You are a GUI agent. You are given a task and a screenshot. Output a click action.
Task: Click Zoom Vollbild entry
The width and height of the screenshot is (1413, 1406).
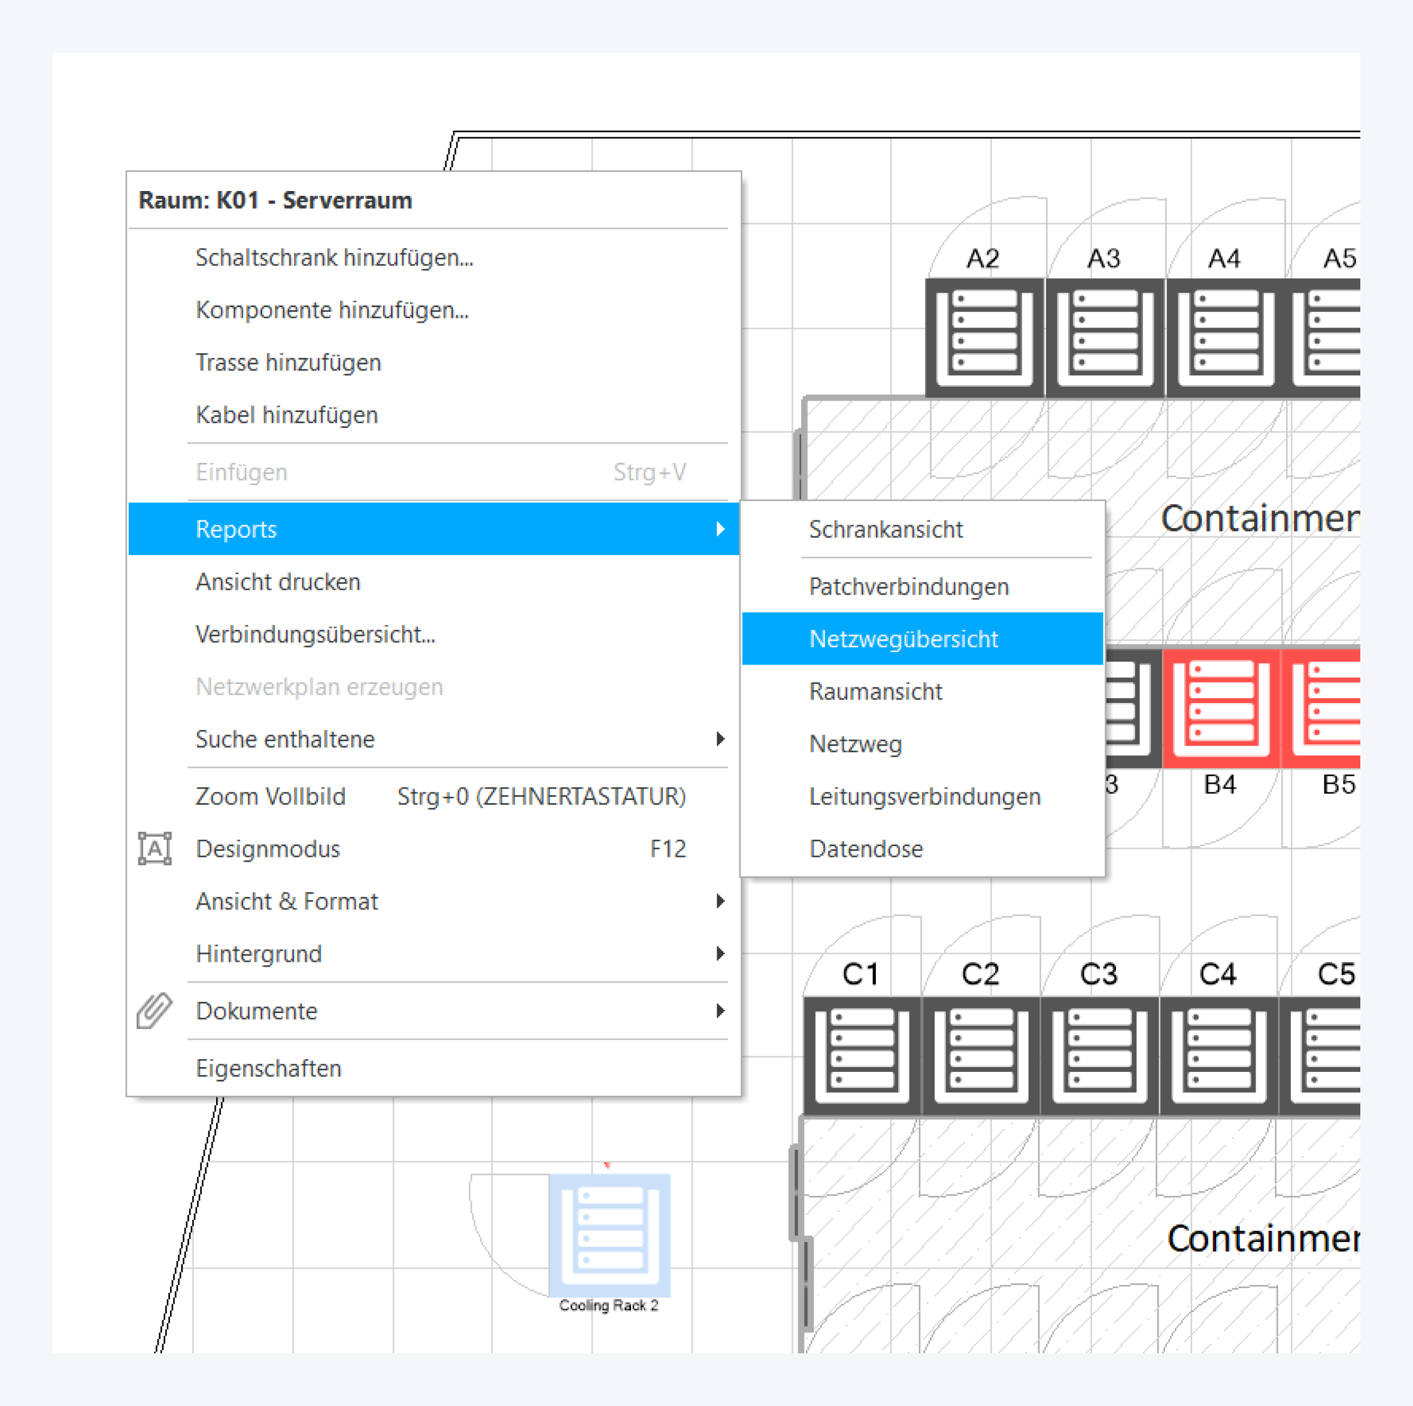271,796
